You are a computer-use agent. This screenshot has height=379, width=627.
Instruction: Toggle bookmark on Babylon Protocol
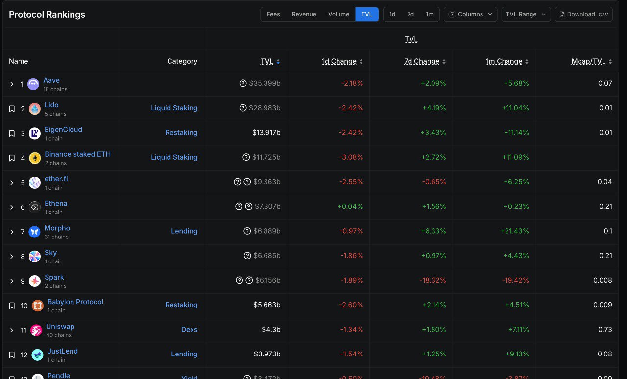coord(12,306)
